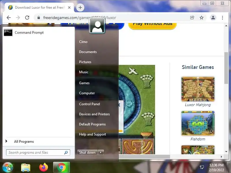Image resolution: width=231 pixels, height=173 pixels.
Task: Open File Explorer from the taskbar
Action: [x=26, y=168]
